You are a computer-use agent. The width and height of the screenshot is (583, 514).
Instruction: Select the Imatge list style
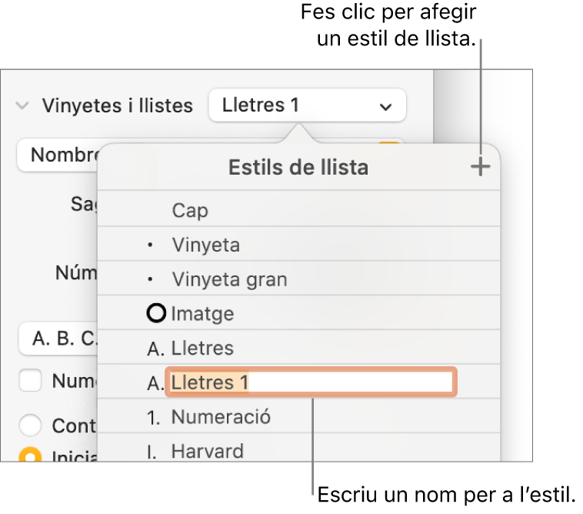(x=298, y=313)
